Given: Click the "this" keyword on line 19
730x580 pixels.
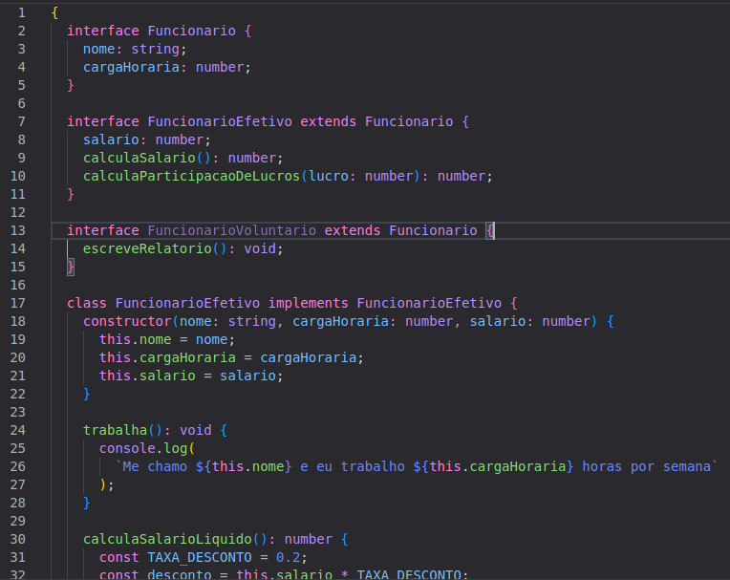Looking at the screenshot, I should click(115, 339).
